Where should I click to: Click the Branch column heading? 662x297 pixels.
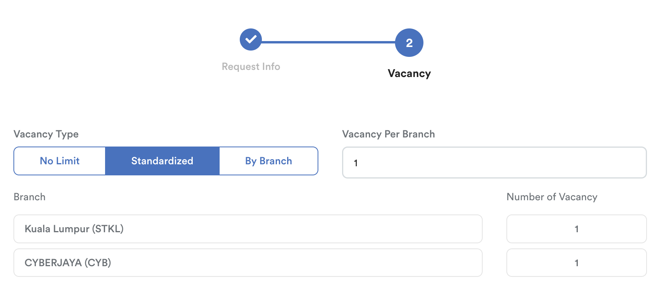tap(30, 197)
